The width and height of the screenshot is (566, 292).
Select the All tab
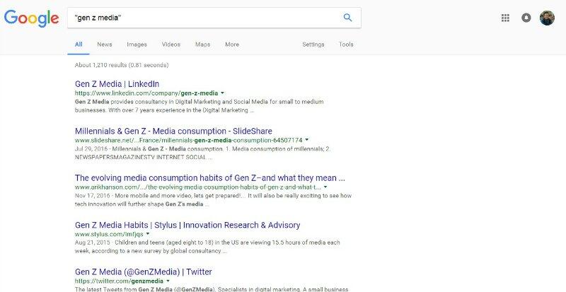point(79,45)
